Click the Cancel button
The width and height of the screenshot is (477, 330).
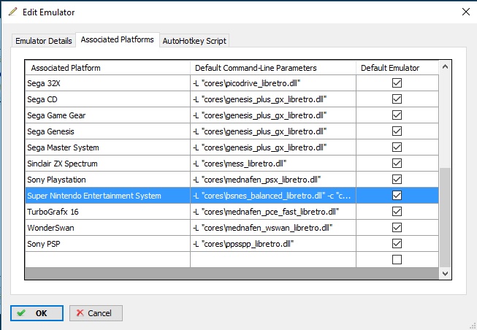(96, 313)
